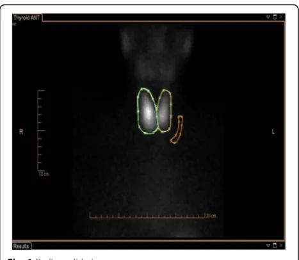Click the L orientation label
299x260 pixels.
click(273, 132)
